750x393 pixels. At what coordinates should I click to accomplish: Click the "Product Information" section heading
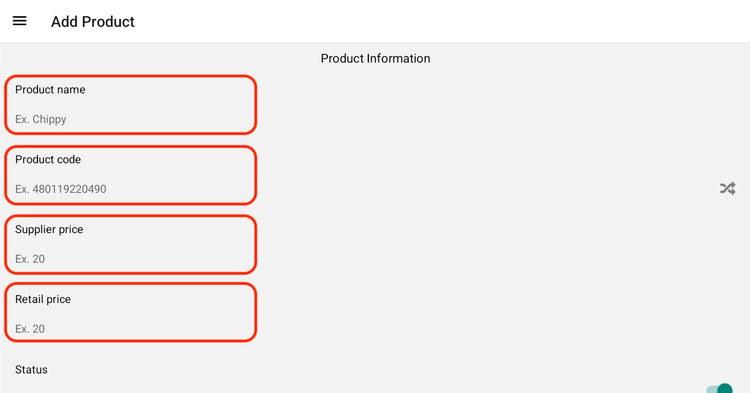point(375,59)
